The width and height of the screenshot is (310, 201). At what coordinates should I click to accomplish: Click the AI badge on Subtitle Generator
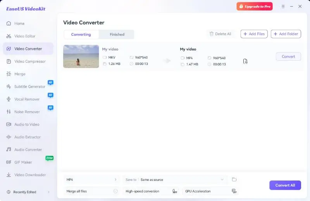51,82
